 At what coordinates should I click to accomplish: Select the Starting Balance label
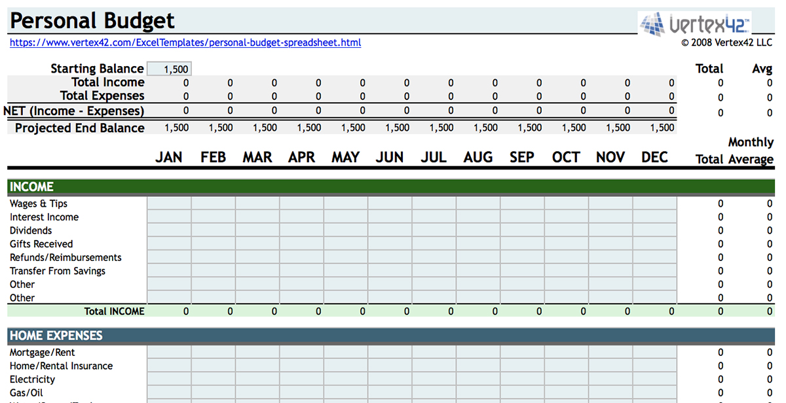(97, 69)
